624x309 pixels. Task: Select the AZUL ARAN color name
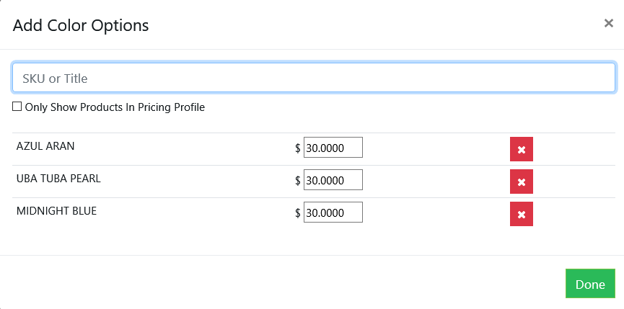(45, 146)
